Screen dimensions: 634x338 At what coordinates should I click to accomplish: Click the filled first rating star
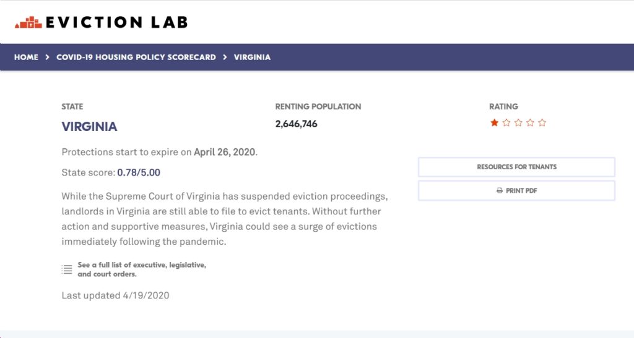click(494, 122)
